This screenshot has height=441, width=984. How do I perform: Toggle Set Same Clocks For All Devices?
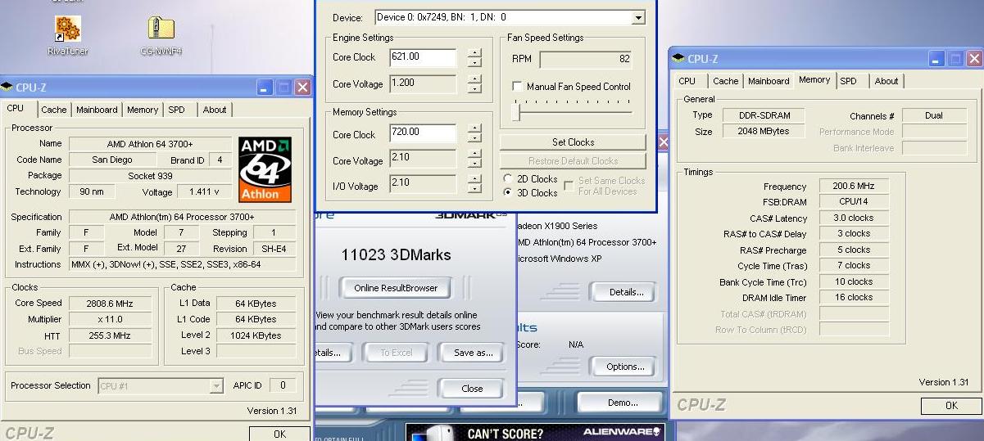569,187
